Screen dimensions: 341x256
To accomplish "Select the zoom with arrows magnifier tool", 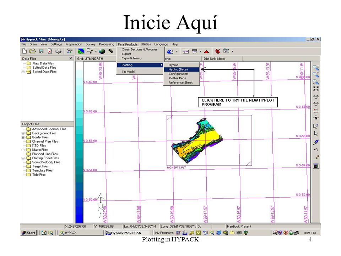I will coord(316,82).
